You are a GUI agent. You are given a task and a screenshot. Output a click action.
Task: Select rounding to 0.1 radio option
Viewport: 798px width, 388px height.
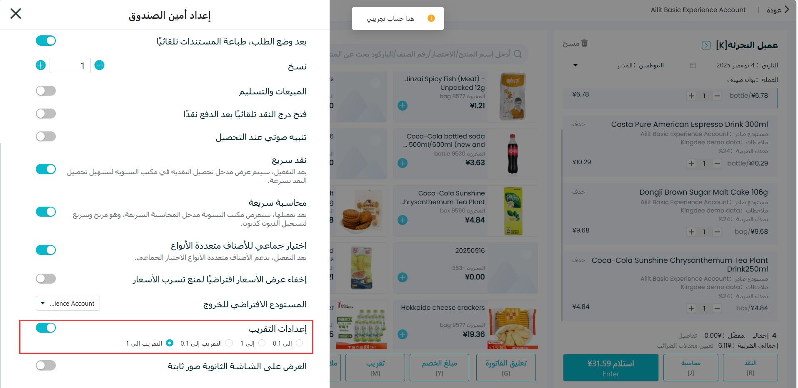tap(229, 343)
